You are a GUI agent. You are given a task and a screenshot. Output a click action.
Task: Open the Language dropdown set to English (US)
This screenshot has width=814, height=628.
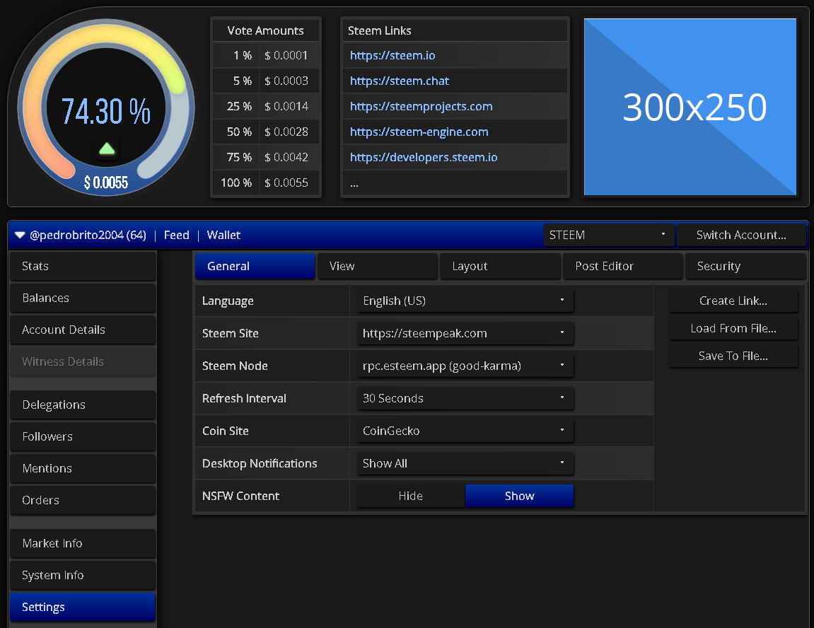click(x=465, y=301)
